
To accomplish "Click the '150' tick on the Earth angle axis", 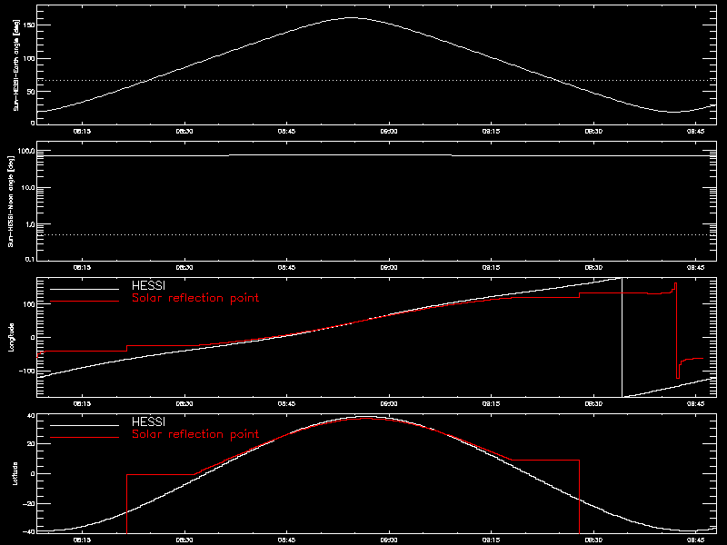I will [x=29, y=25].
